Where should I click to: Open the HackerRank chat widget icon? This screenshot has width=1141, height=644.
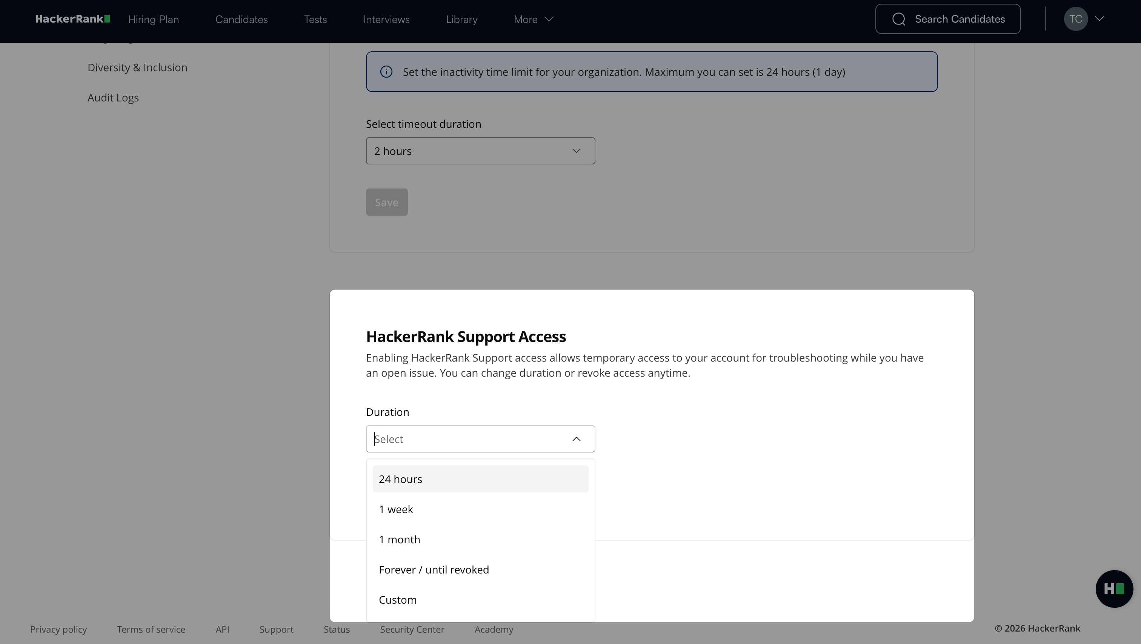1114,589
